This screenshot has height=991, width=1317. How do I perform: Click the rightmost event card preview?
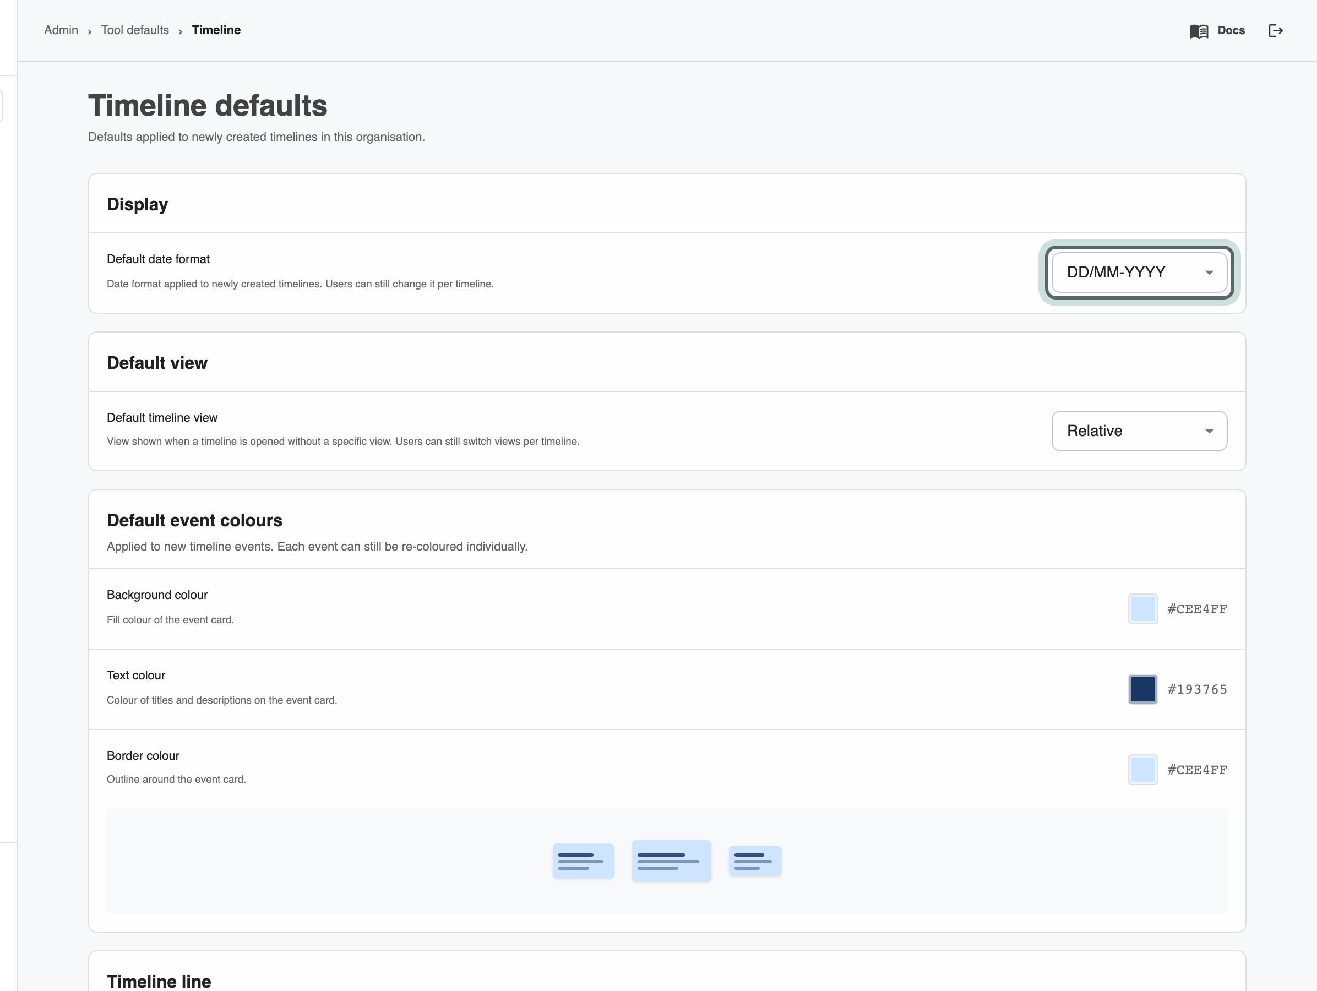[x=755, y=861]
